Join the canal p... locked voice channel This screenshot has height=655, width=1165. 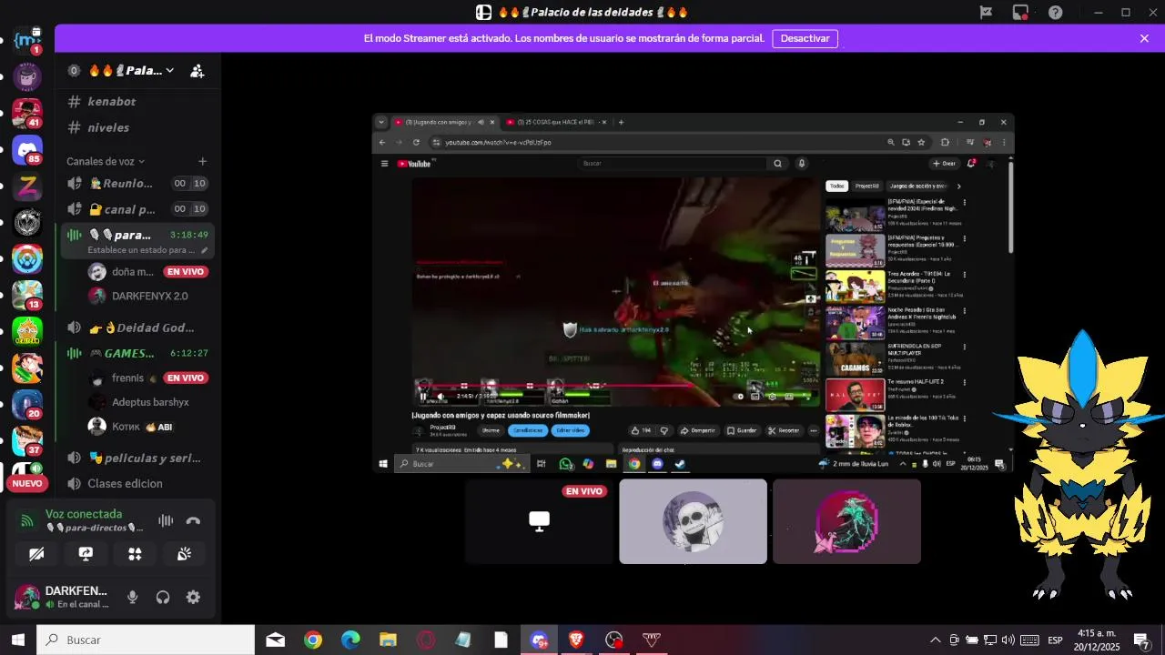137,209
